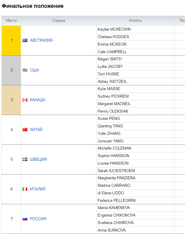Click the Australia flag icon

coord(25,40)
